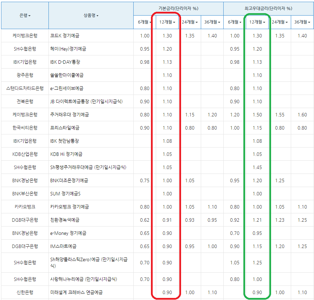
Task: Click bank name KDB산업은행
Action: coord(25,154)
